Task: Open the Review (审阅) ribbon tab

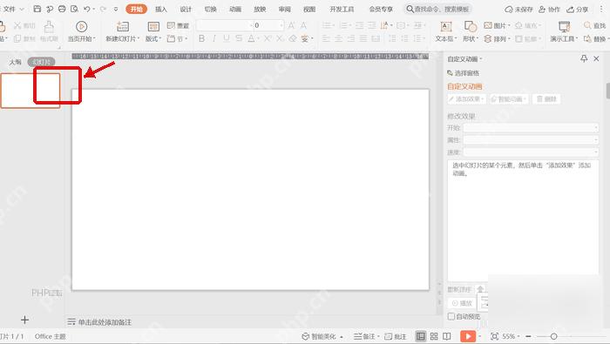Action: click(x=284, y=9)
